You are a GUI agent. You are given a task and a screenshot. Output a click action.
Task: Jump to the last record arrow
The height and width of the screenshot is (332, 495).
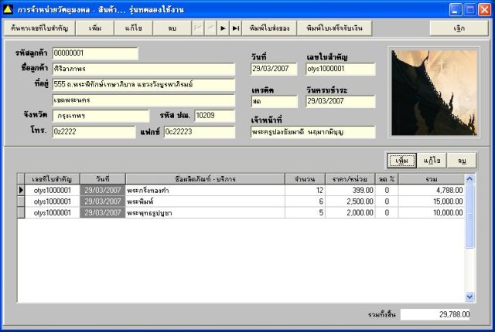coord(235,27)
